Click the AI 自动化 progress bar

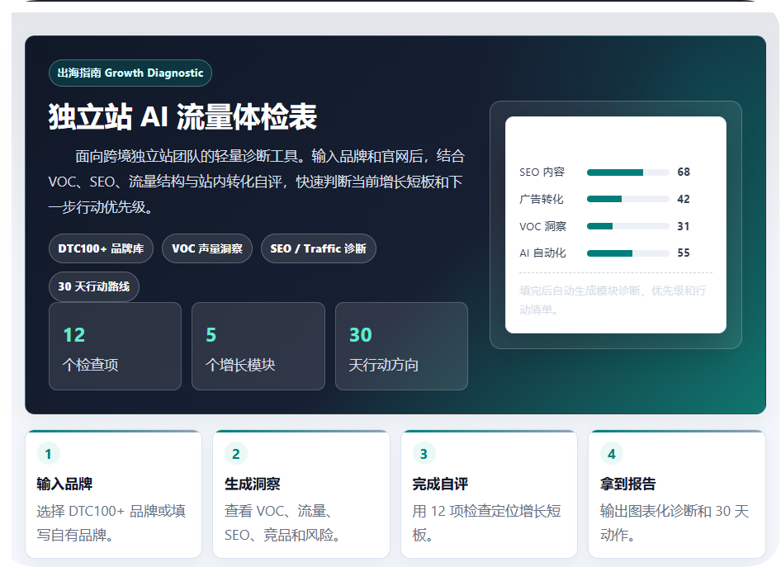[627, 253]
